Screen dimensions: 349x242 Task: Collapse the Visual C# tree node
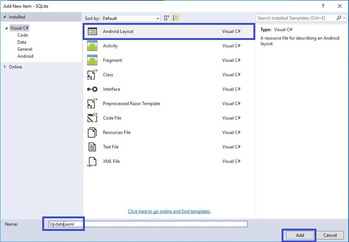(6, 28)
